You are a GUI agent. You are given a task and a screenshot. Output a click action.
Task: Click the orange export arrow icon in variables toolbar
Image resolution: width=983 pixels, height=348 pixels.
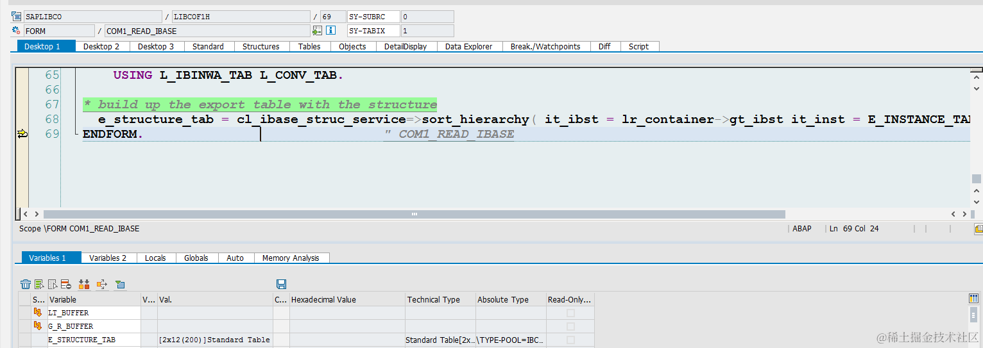(101, 284)
